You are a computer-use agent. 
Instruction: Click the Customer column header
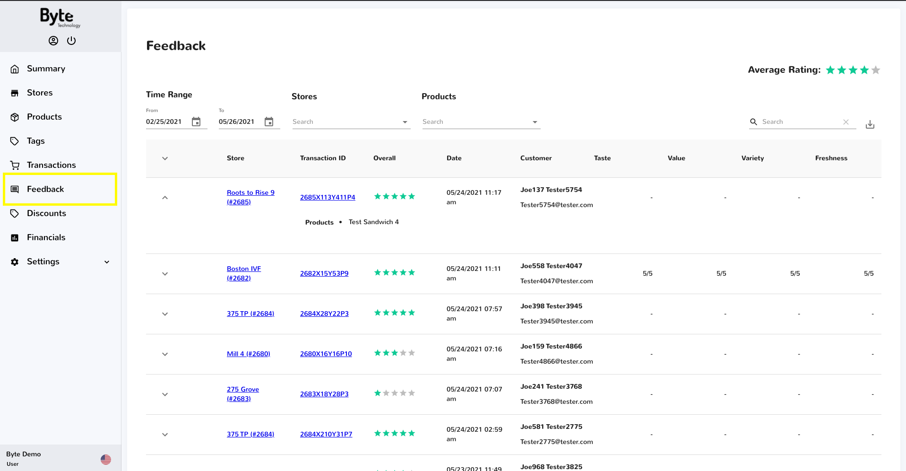536,158
